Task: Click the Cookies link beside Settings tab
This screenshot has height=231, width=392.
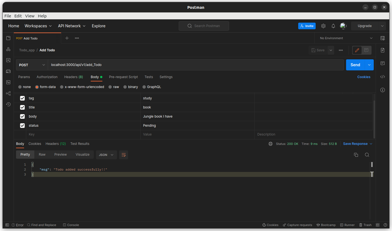Action: click(x=364, y=77)
